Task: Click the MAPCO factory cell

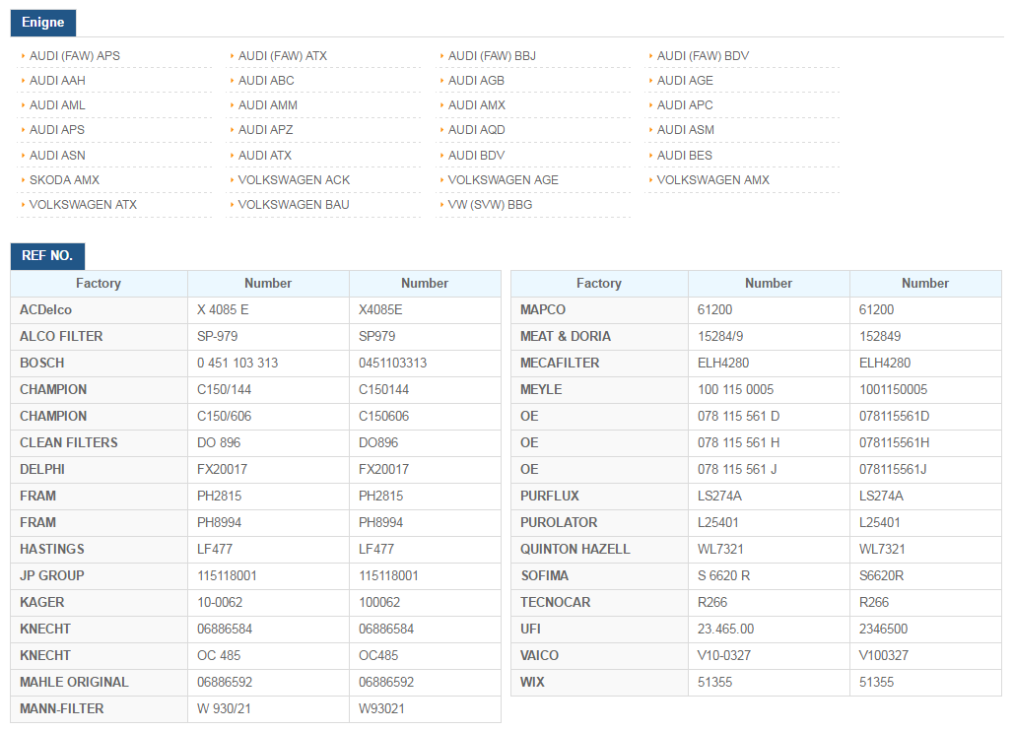Action: point(599,309)
